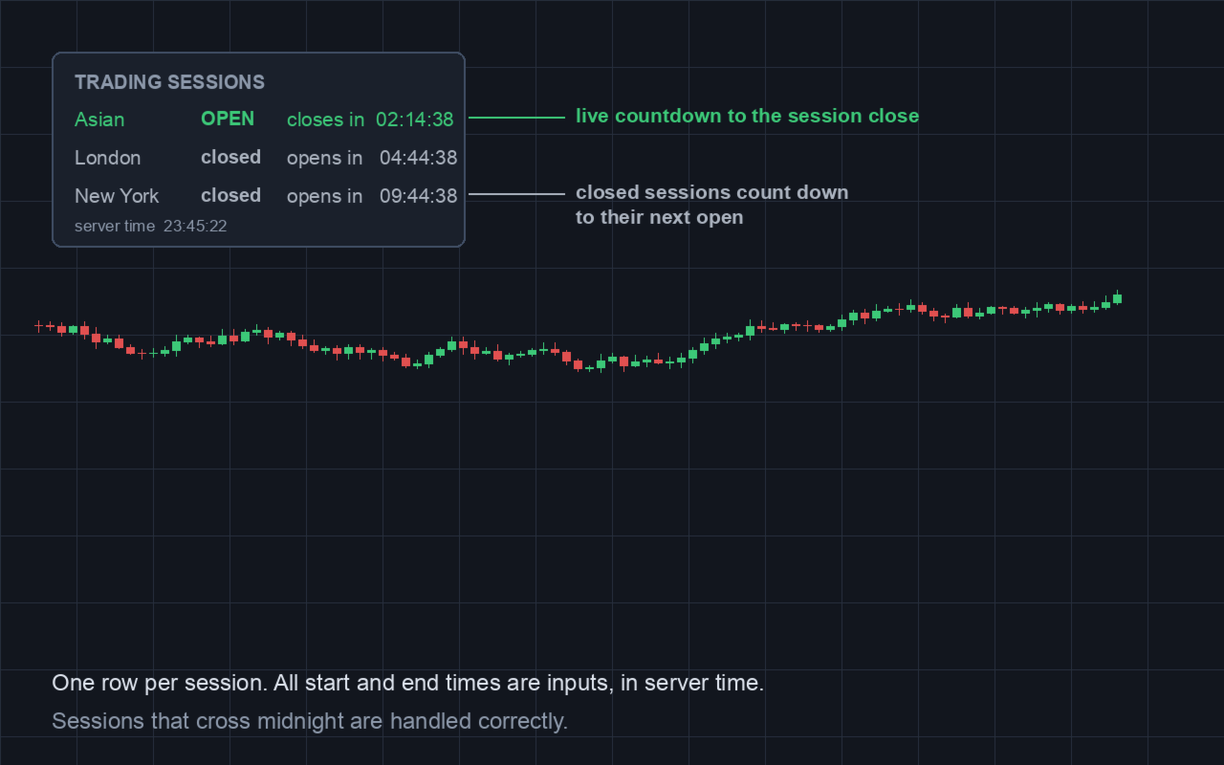
Task: Click the "Sessions that cross midnight" note
Action: pyautogui.click(x=310, y=721)
